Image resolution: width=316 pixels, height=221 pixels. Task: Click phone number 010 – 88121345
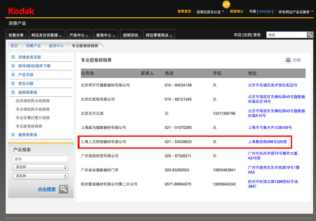178,99
